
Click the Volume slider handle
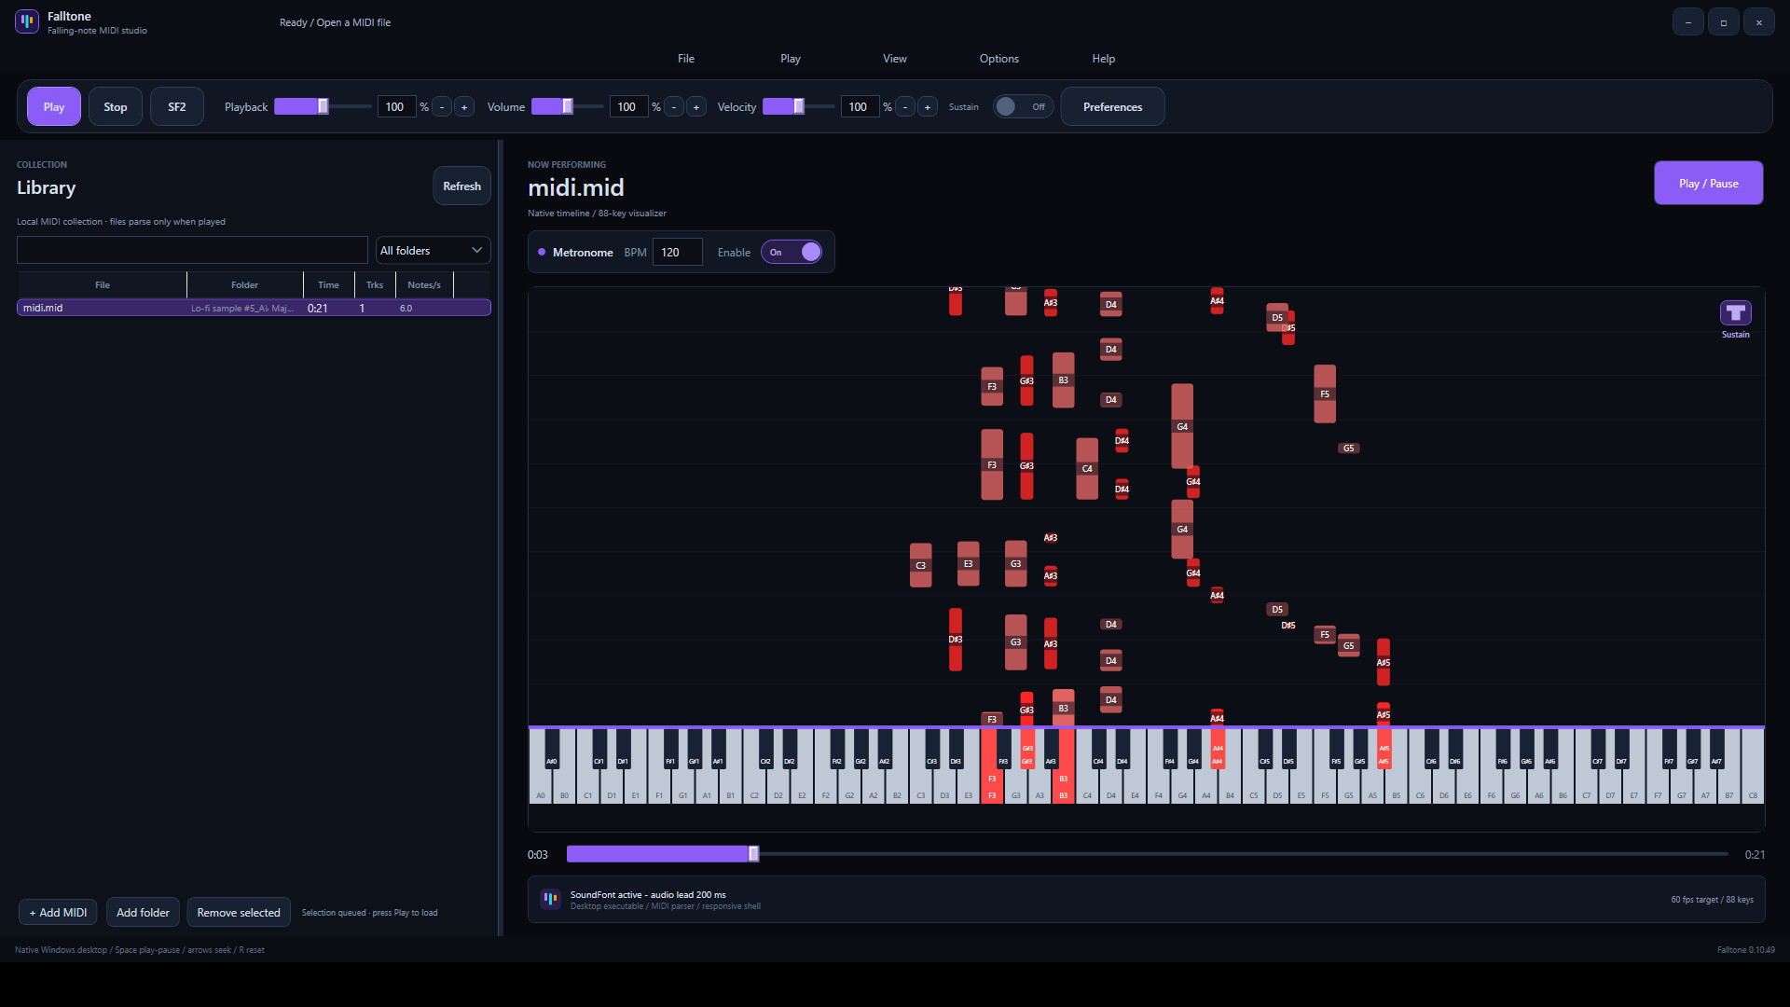[568, 106]
